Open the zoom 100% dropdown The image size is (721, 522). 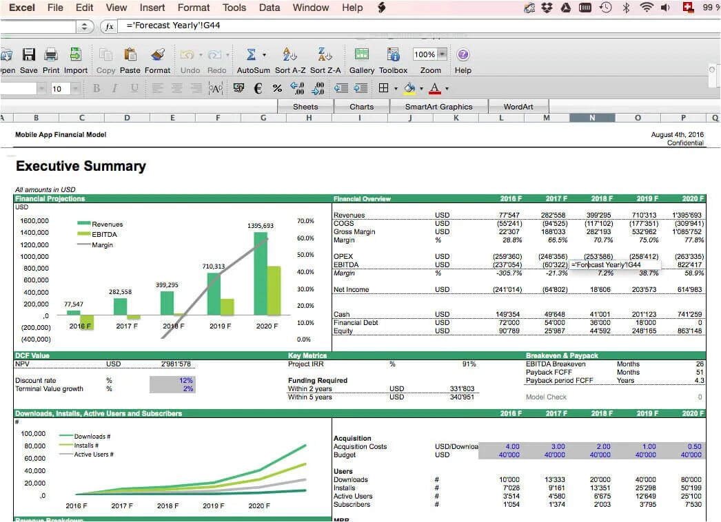[442, 54]
